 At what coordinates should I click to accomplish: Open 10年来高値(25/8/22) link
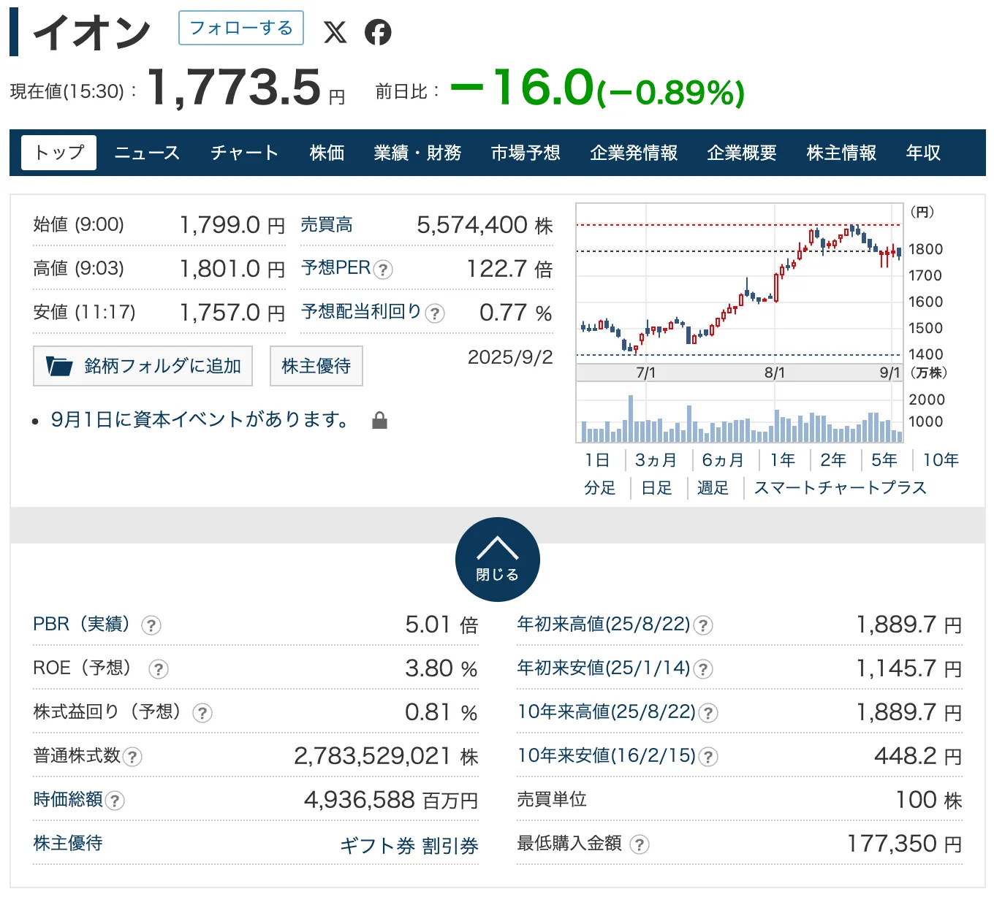(x=607, y=712)
